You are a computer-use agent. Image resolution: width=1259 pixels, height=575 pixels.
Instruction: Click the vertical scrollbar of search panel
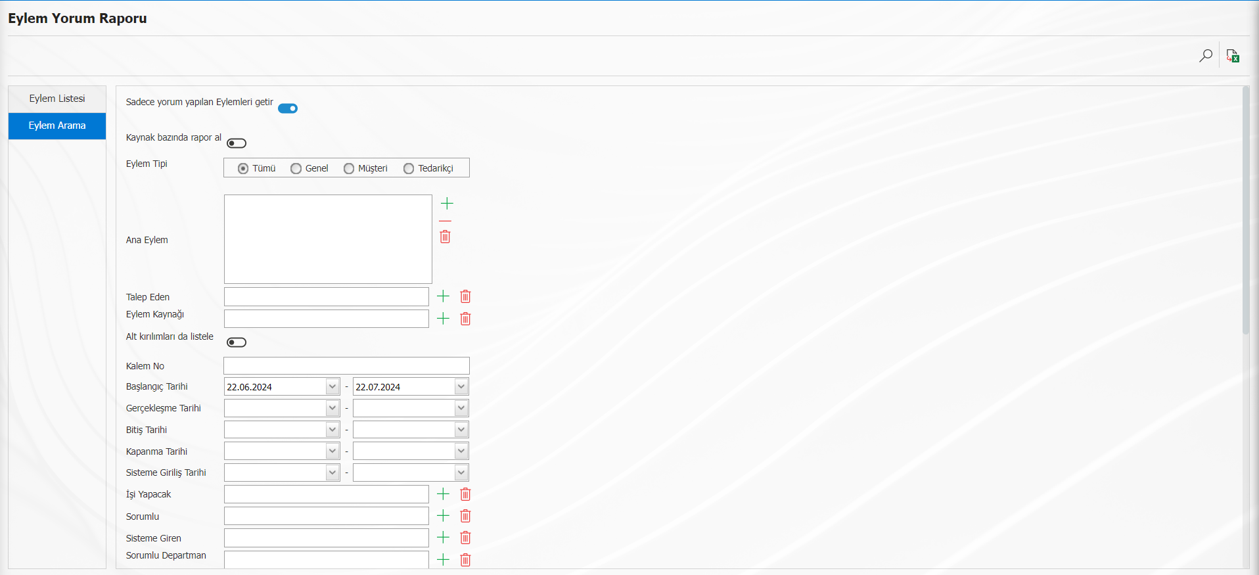(x=1246, y=210)
